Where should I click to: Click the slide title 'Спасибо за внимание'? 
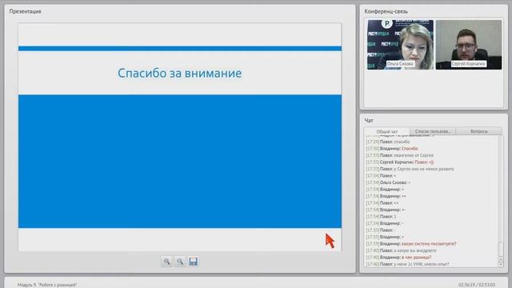click(179, 73)
